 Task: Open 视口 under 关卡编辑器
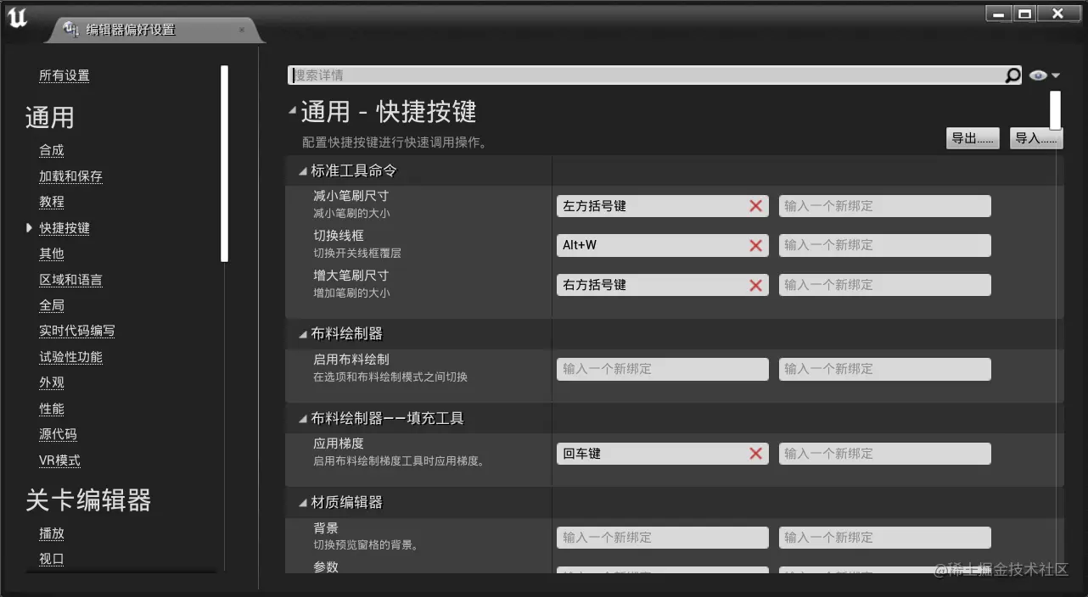[51, 559]
